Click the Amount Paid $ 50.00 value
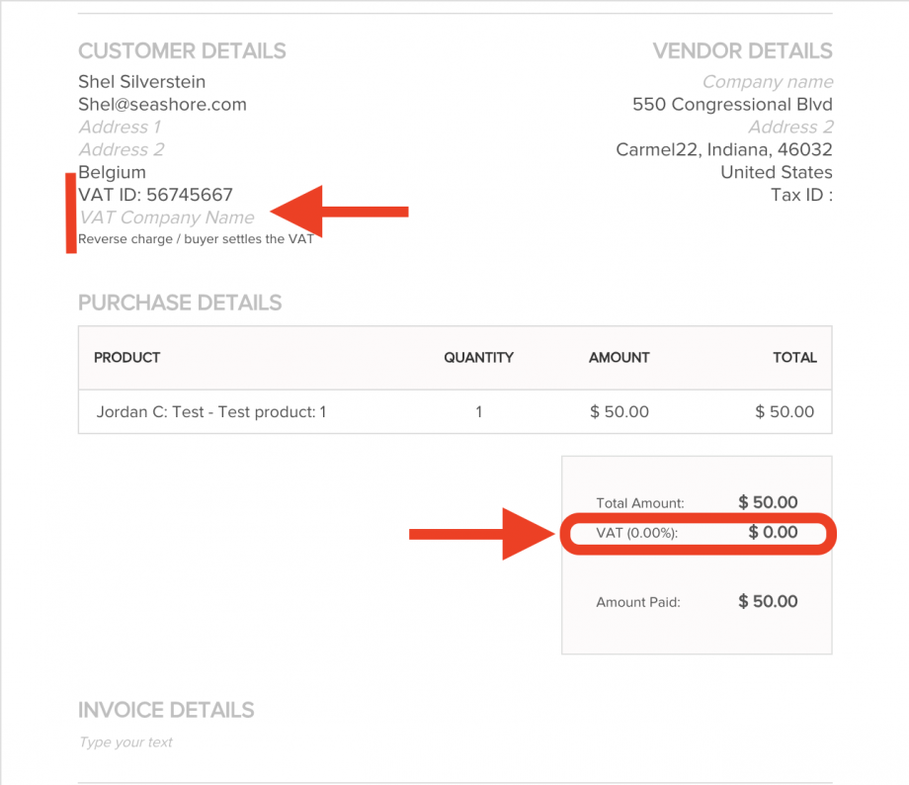Viewport: 909px width, 785px height. (768, 602)
